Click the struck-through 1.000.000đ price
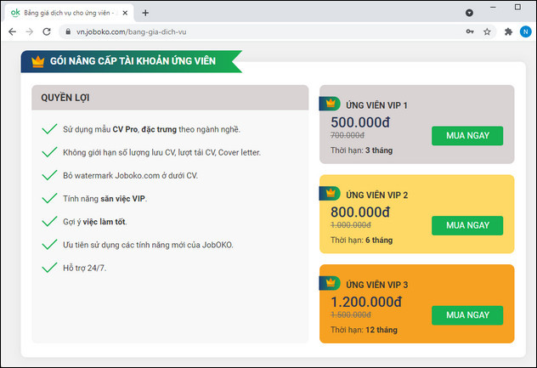The image size is (537, 368). [351, 225]
